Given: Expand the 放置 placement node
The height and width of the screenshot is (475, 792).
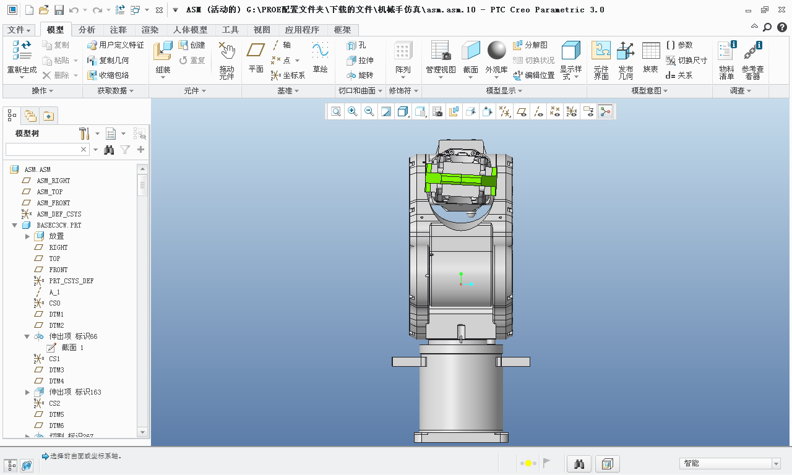Looking at the screenshot, I should pos(27,236).
